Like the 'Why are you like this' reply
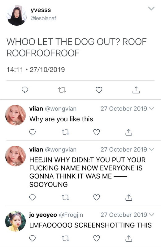The width and height of the screenshot is (161, 247). [x=97, y=132]
